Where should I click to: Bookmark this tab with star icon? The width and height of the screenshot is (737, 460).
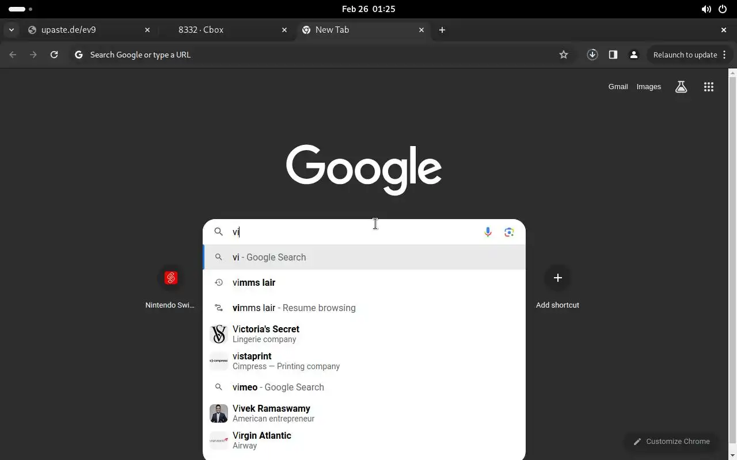pyautogui.click(x=564, y=55)
